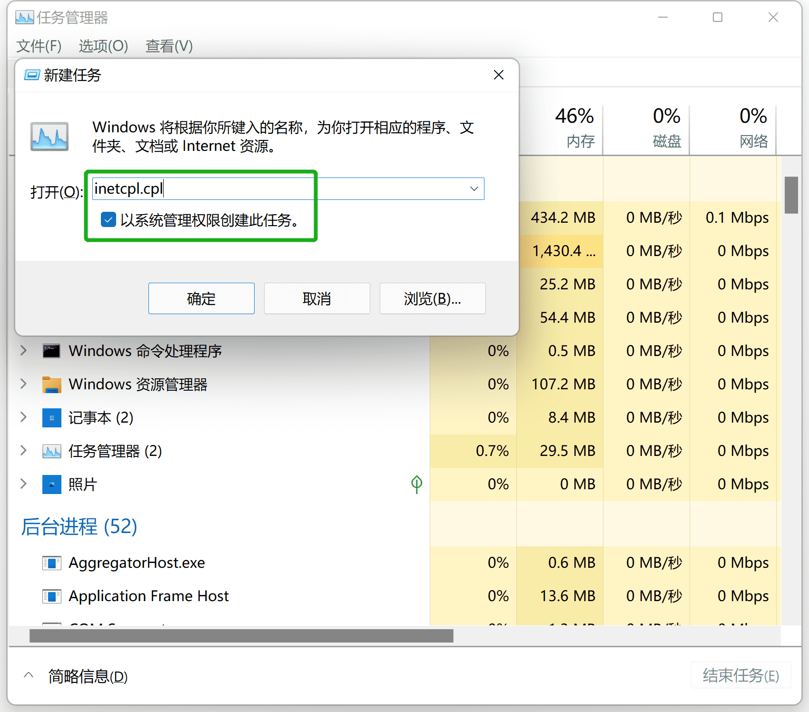Click the 记事本 Notepad icon
809x712 pixels.
(x=51, y=417)
